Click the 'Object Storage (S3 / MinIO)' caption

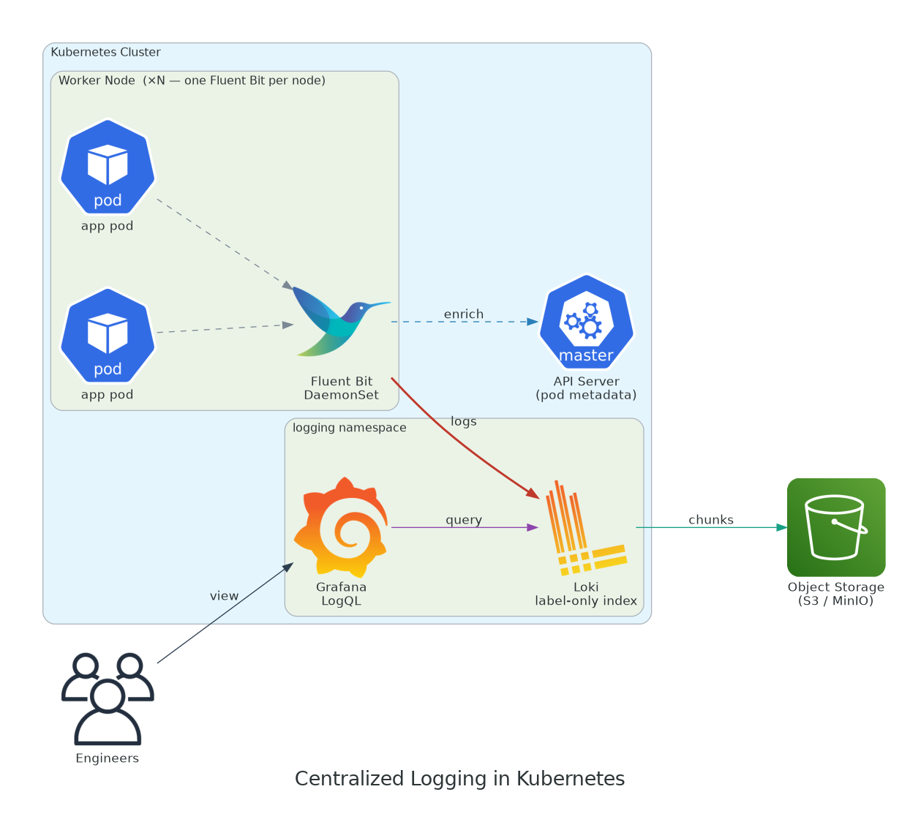[x=836, y=594]
